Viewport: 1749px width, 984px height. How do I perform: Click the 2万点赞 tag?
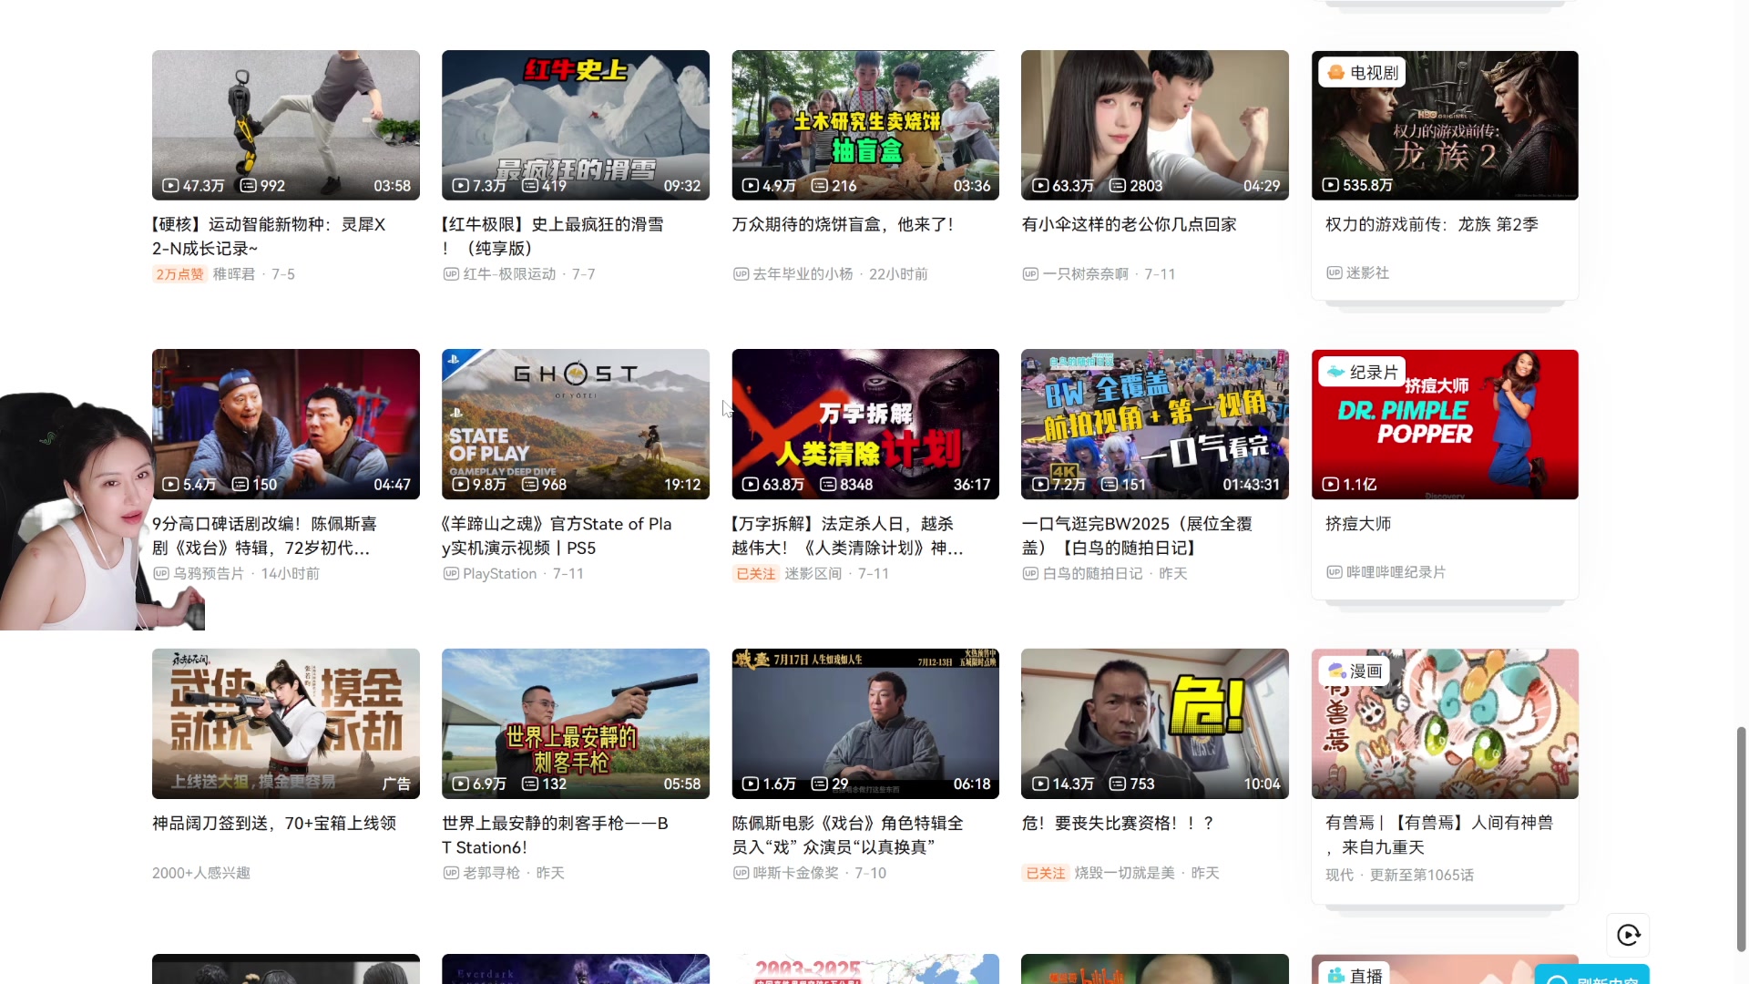click(x=179, y=274)
